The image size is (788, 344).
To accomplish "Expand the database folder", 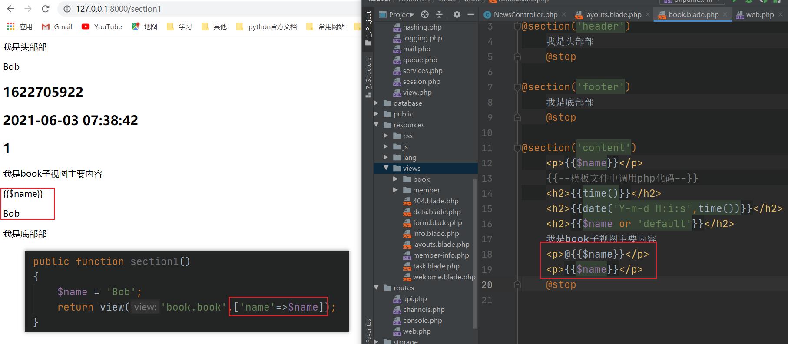I will pyautogui.click(x=376, y=103).
